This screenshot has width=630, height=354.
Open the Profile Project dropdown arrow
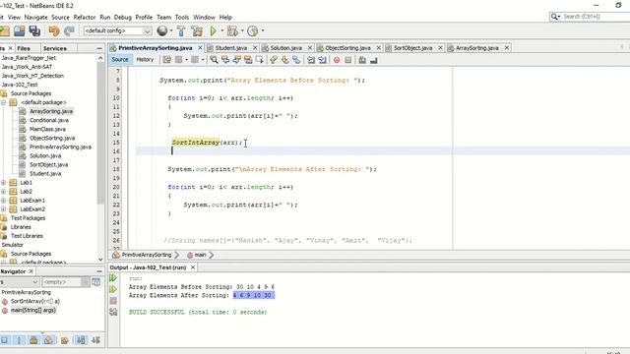263,30
